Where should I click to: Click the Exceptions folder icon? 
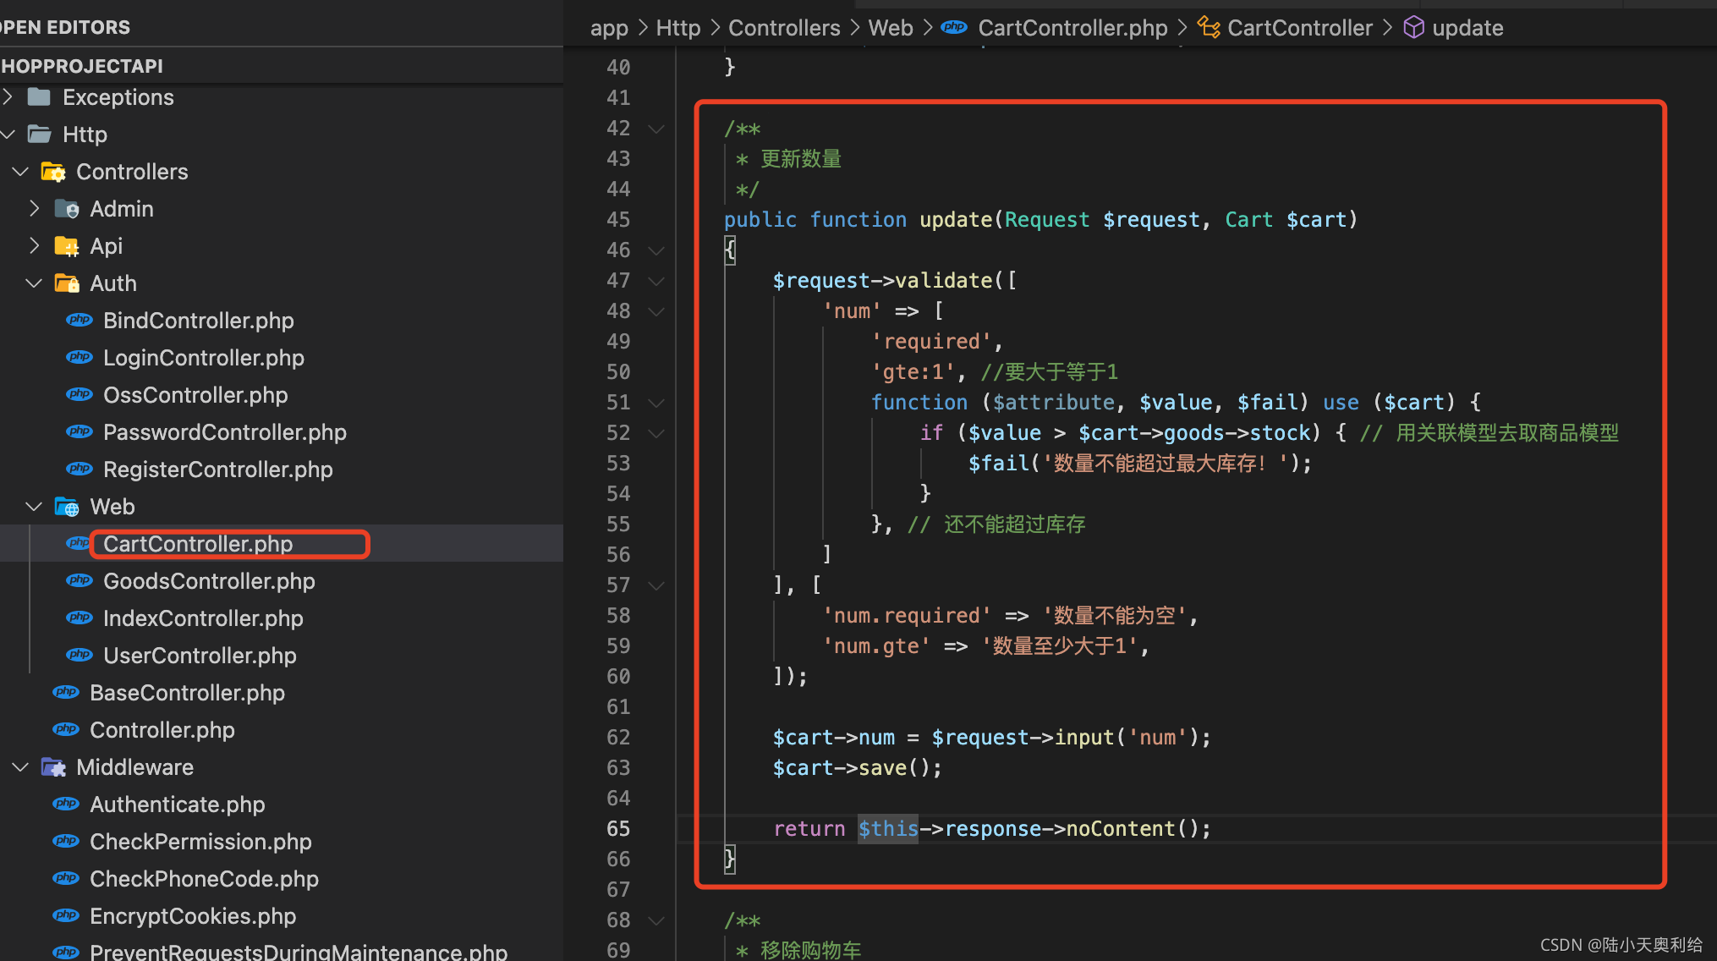pos(39,97)
